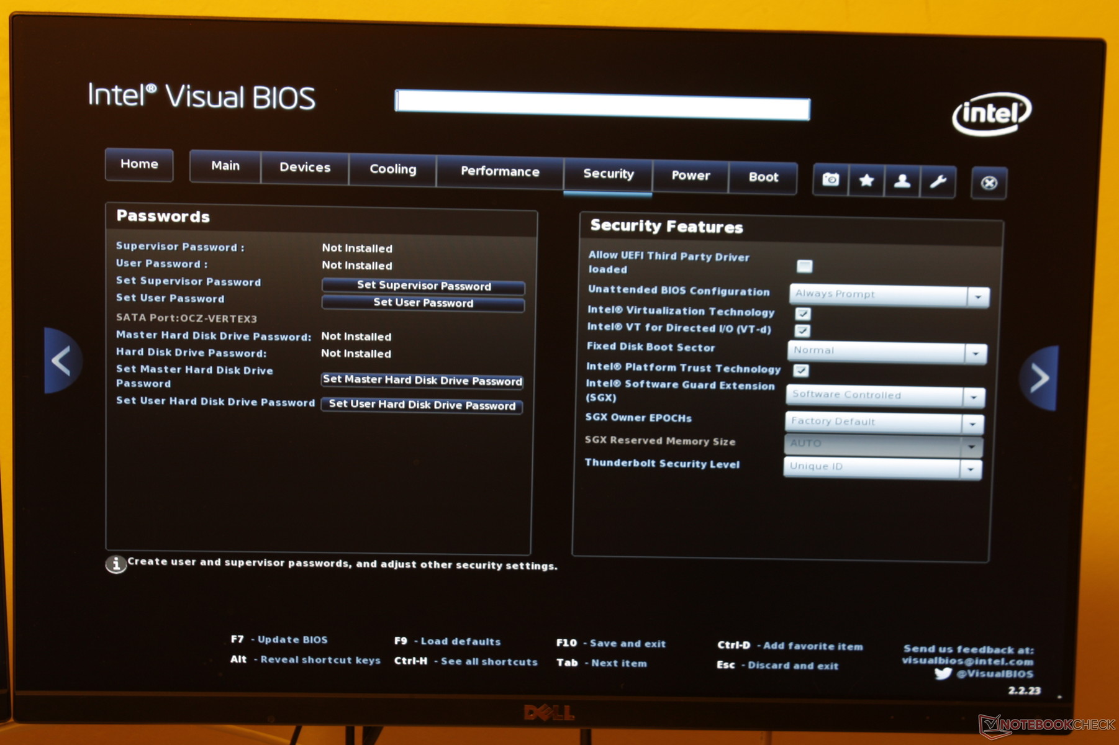
Task: Click the exit BIOS X icon
Action: click(989, 183)
